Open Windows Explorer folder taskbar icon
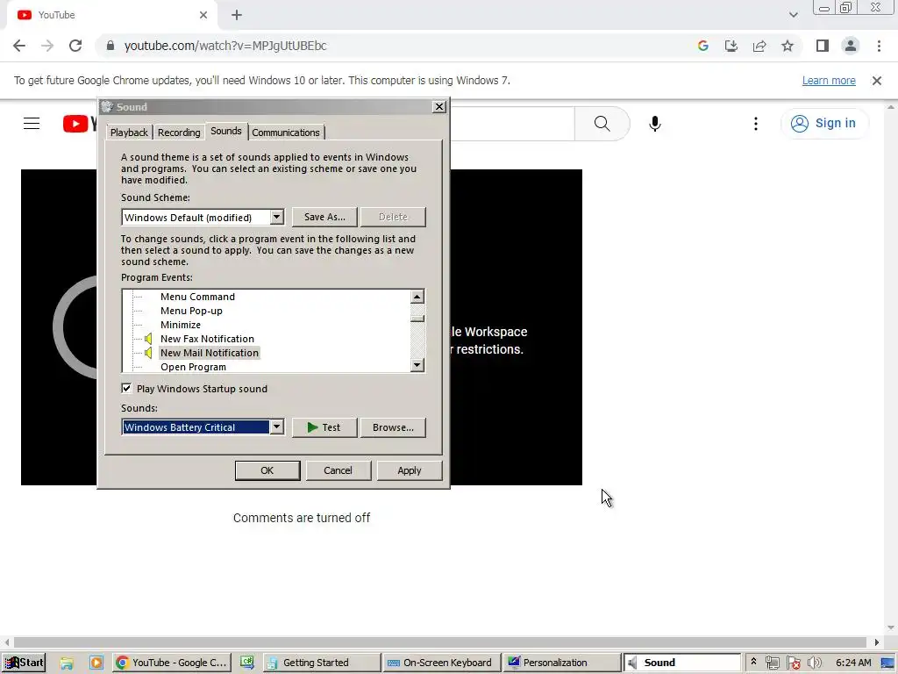The height and width of the screenshot is (674, 898). [x=67, y=663]
